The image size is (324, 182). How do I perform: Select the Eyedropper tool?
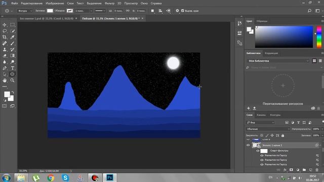pyautogui.click(x=12, y=37)
